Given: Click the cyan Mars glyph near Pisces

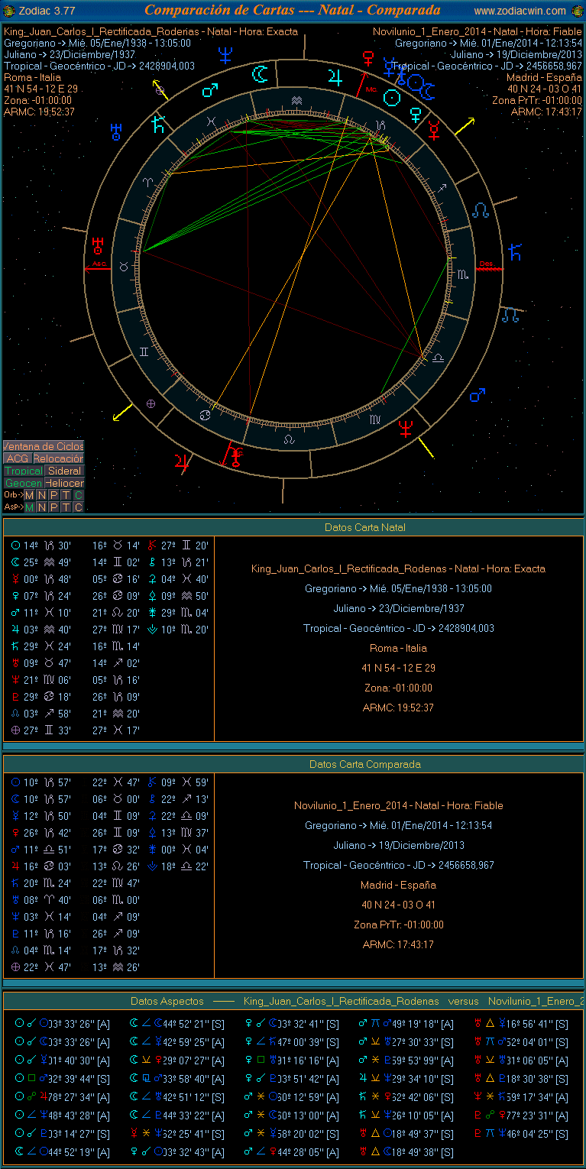Looking at the screenshot, I should coord(209,90).
